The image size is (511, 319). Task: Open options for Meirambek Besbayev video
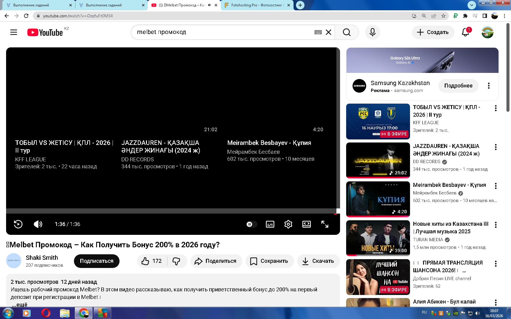(496, 186)
